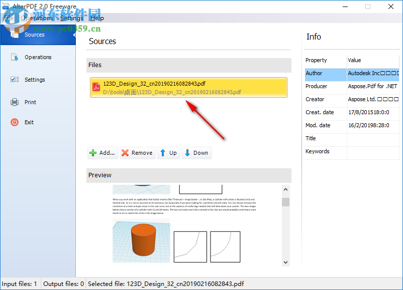The image size is (403, 290).
Task: Select the Author row in the Info table
Action: [x=325, y=73]
